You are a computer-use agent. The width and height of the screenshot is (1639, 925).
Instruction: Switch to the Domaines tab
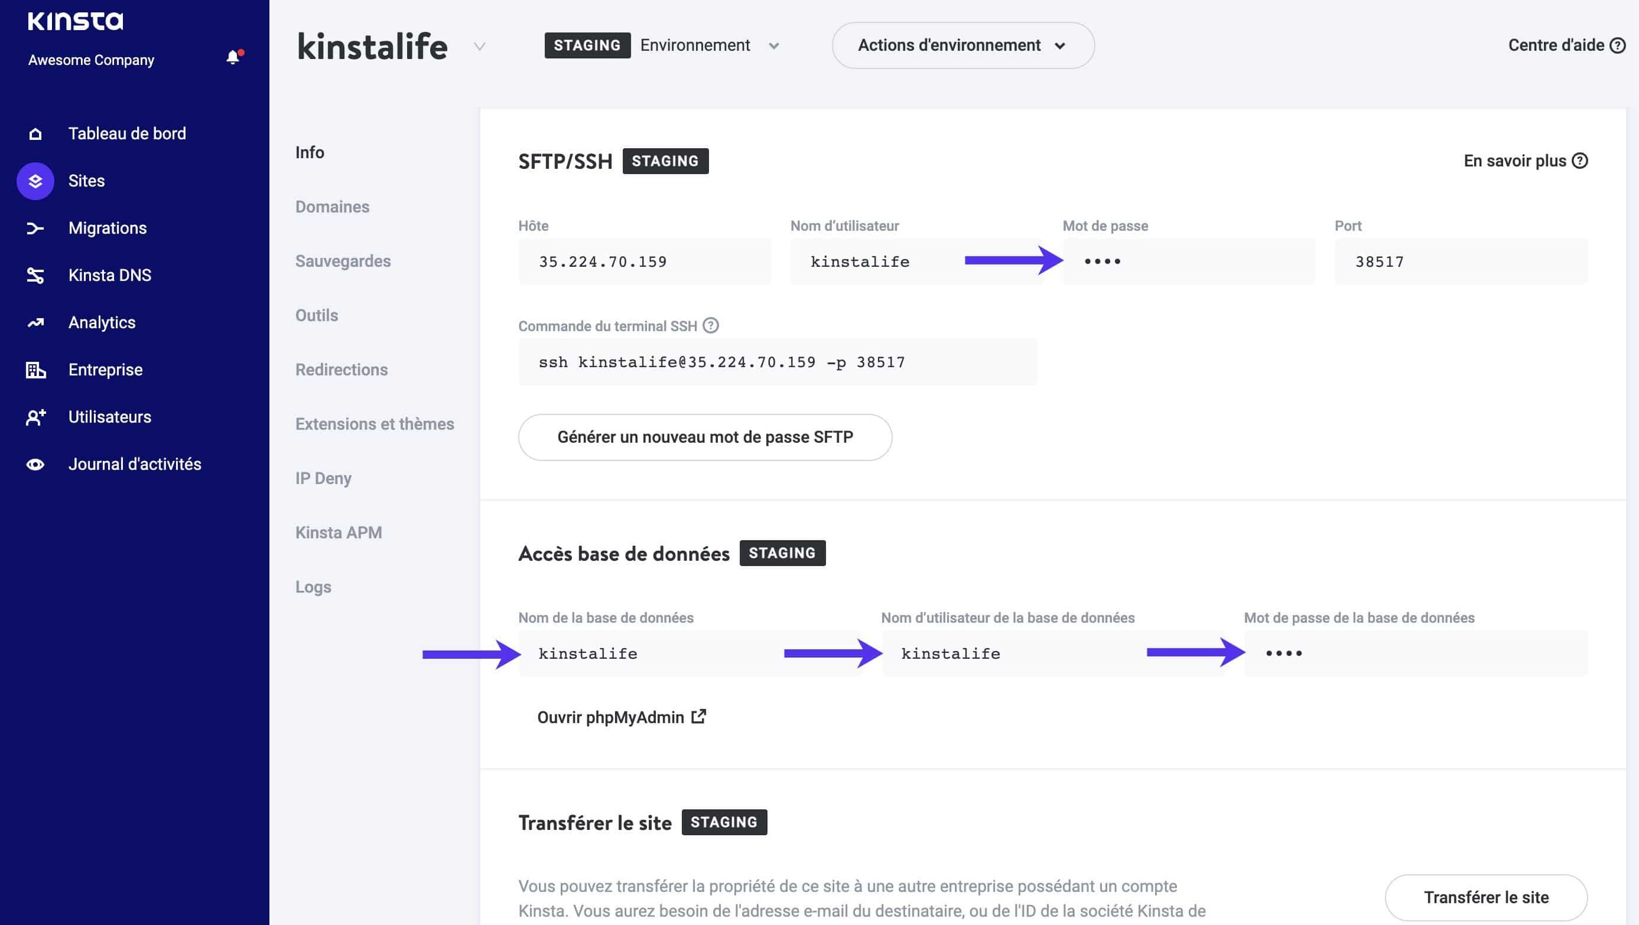pyautogui.click(x=332, y=207)
